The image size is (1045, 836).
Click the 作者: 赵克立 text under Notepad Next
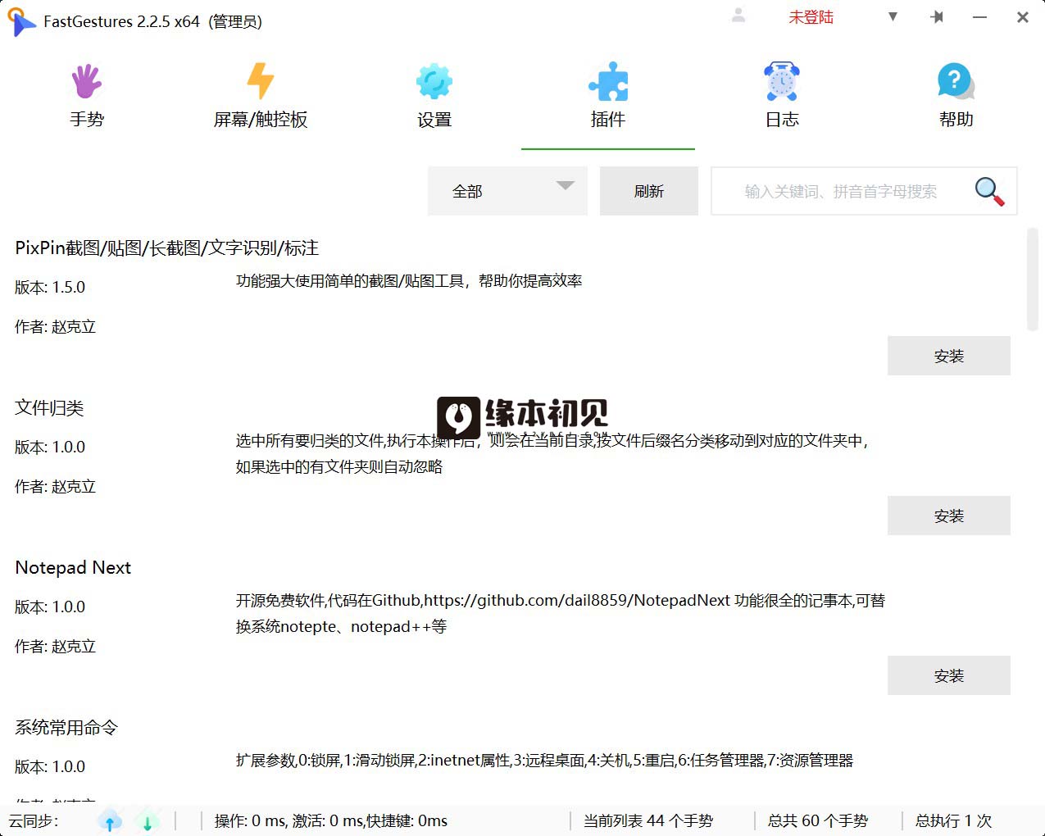click(56, 646)
